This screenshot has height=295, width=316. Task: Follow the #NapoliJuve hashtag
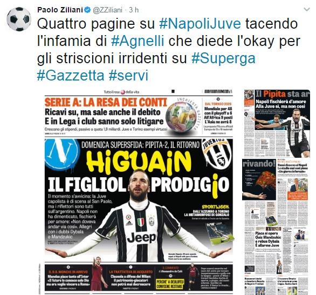[200, 24]
